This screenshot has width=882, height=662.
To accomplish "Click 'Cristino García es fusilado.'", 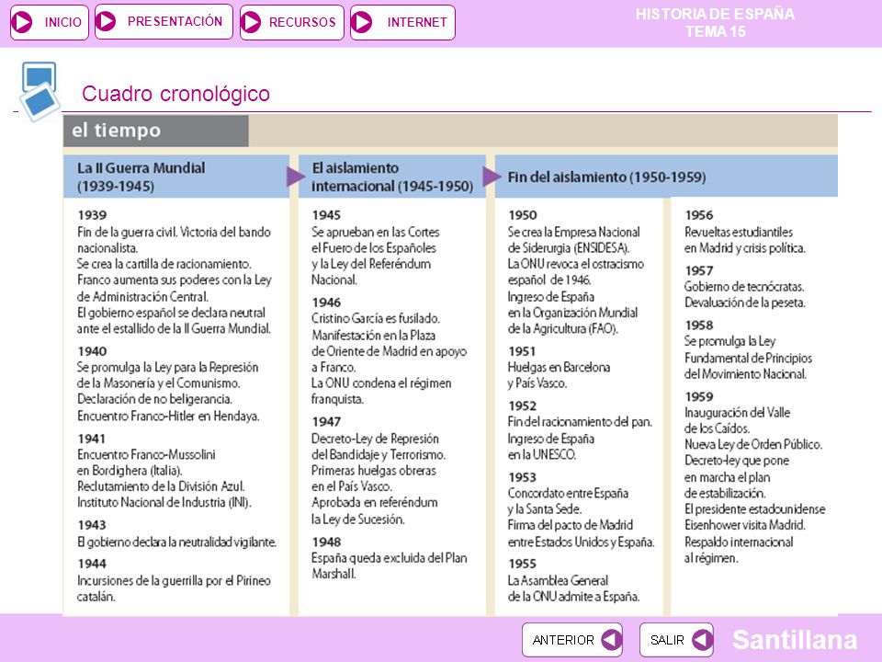I will tap(376, 319).
